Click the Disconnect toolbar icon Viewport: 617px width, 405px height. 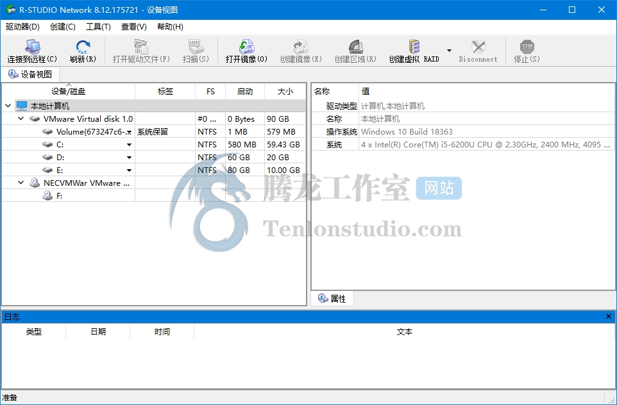[x=478, y=47]
